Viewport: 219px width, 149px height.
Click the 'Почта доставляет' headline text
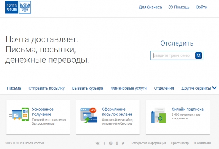pos(42,39)
